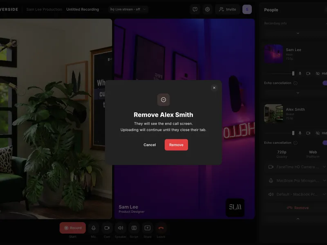
Task: Open Sam Lee Production in the header
Action: click(44, 9)
